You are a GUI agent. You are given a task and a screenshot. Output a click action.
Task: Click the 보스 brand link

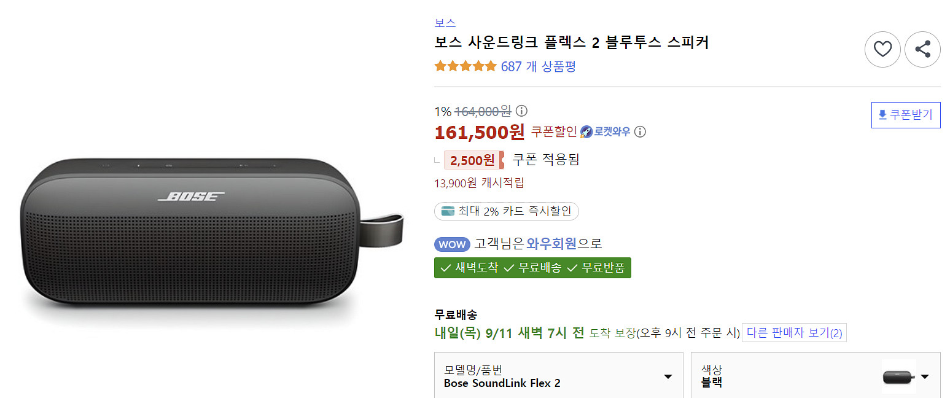[x=445, y=23]
